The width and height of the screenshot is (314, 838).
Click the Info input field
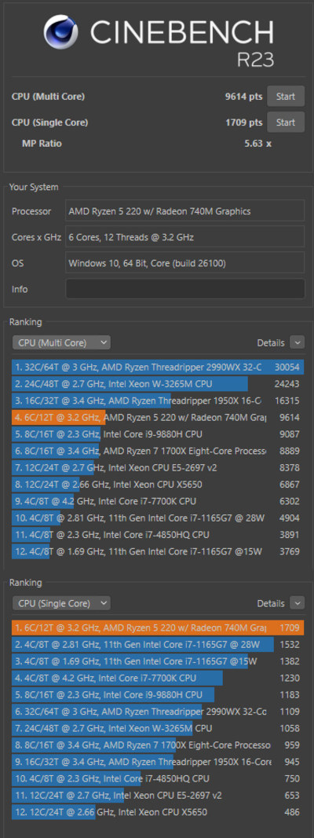[x=184, y=289]
